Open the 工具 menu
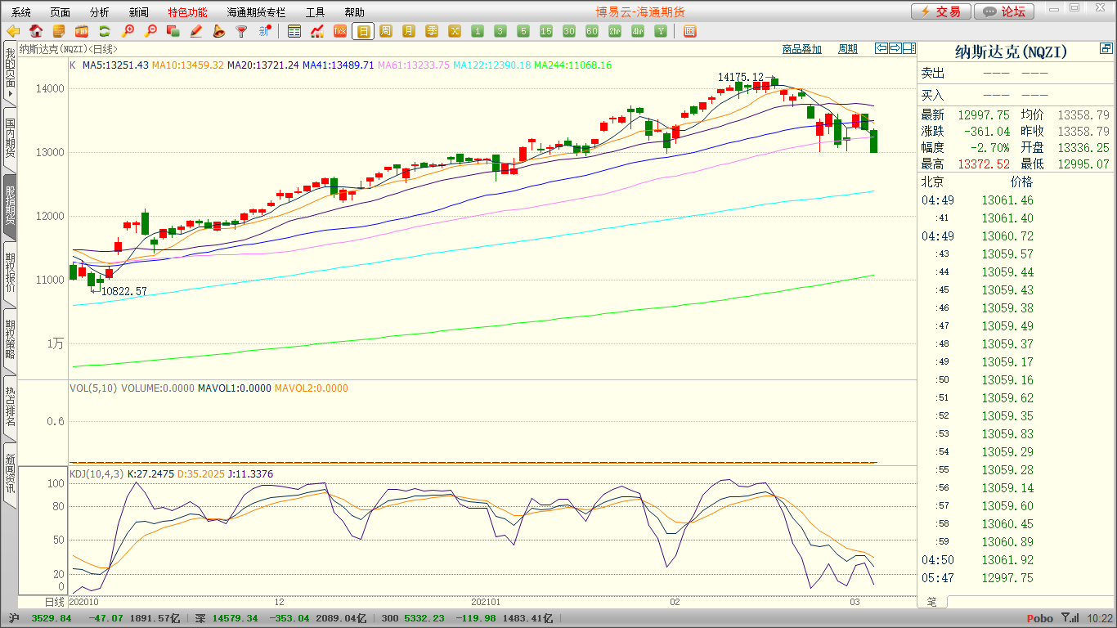The height and width of the screenshot is (628, 1117). [315, 12]
